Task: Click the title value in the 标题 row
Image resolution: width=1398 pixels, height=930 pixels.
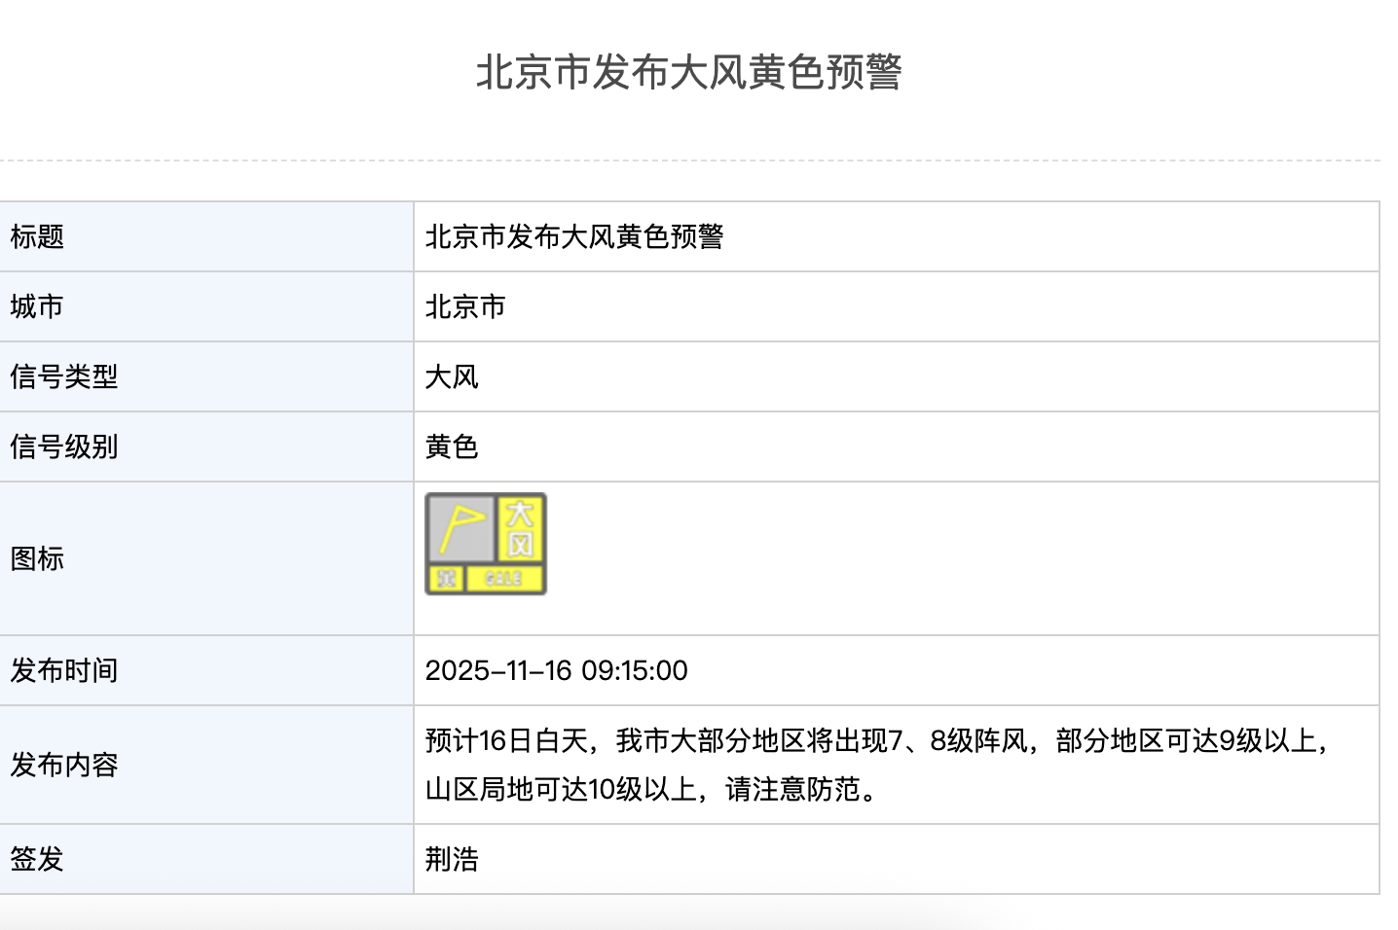Action: [574, 236]
